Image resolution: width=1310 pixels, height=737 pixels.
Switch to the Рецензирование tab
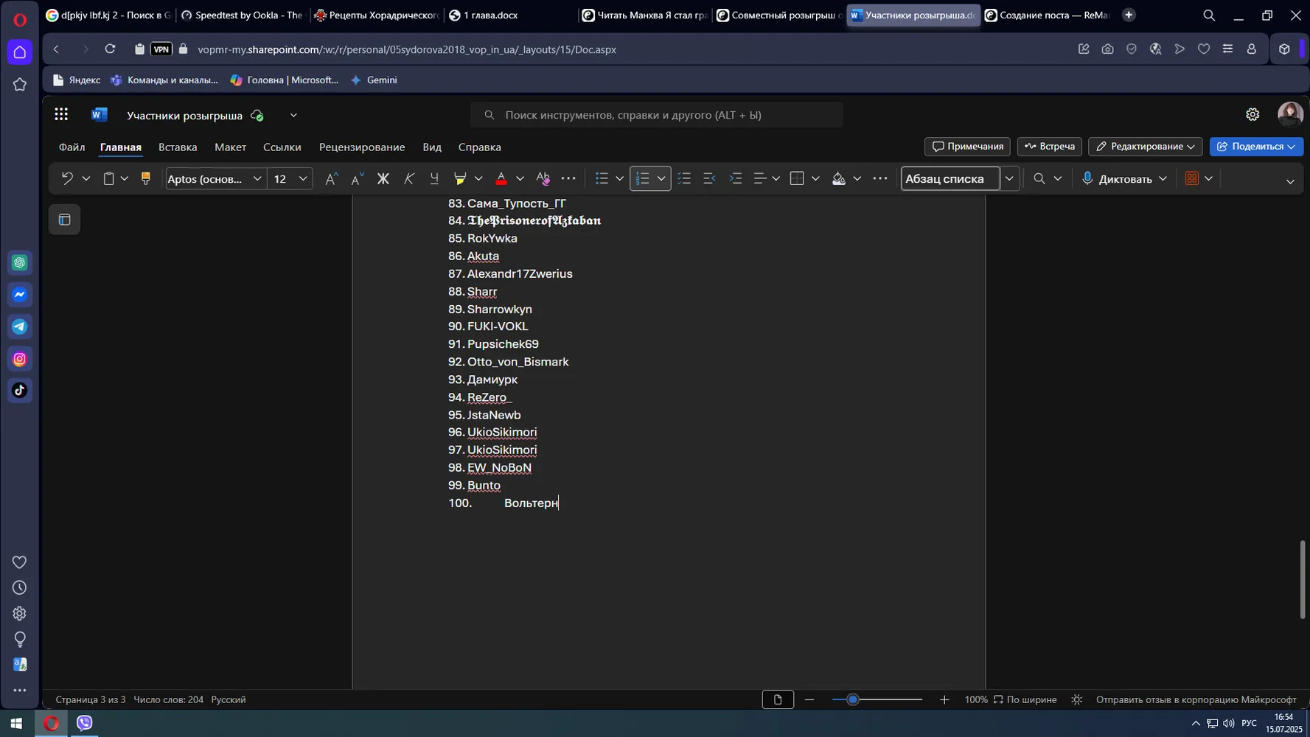[x=362, y=147]
